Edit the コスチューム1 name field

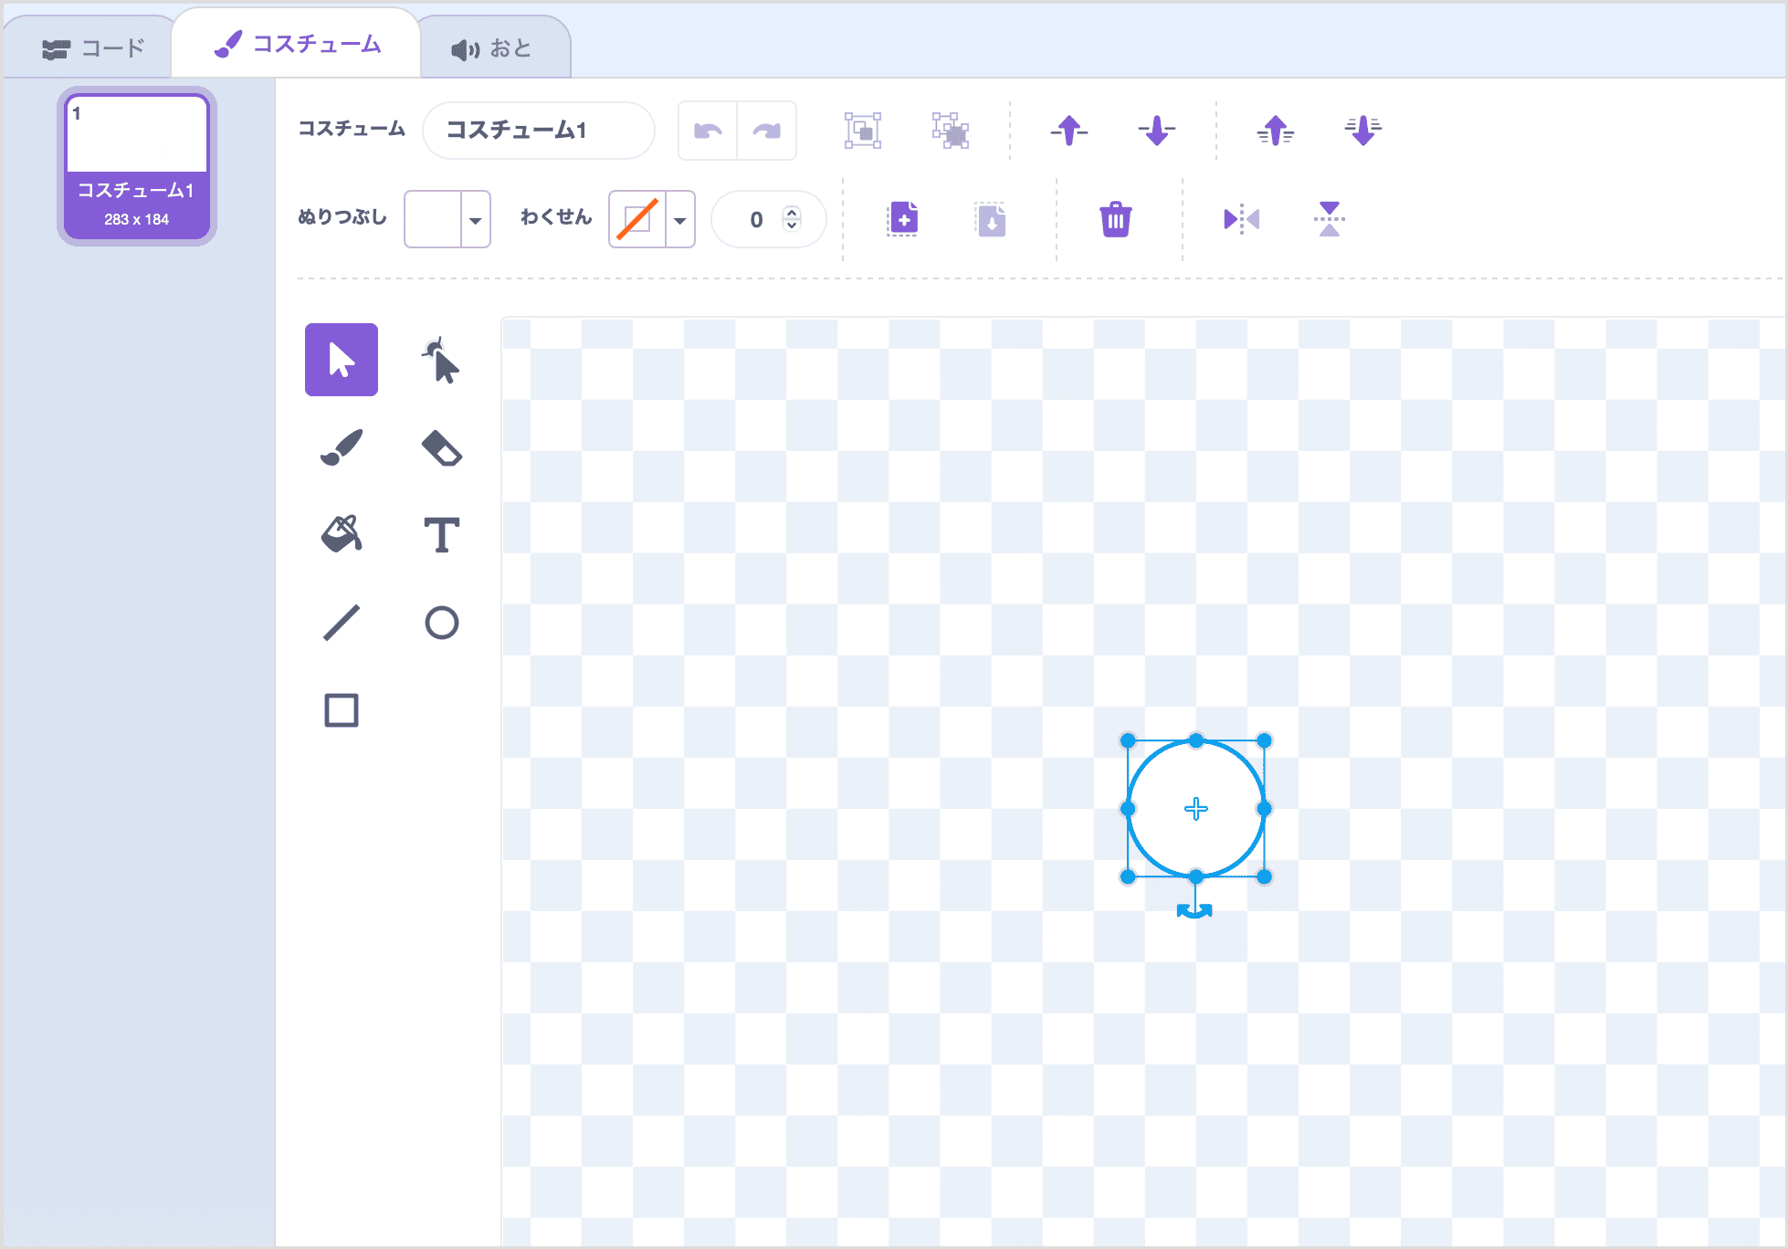539,131
